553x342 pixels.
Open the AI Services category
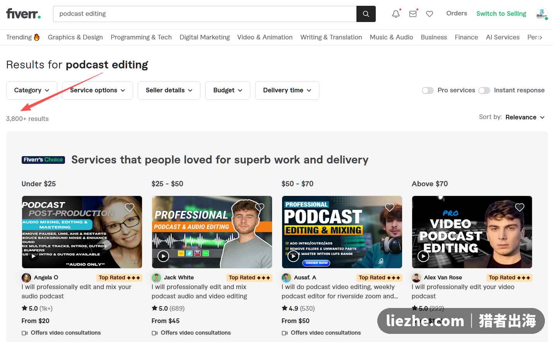pyautogui.click(x=503, y=37)
